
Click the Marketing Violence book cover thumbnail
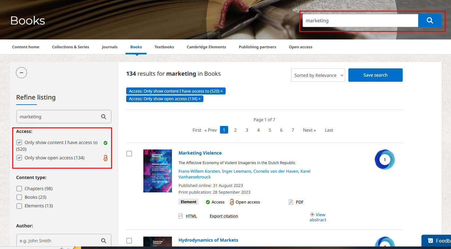158,171
